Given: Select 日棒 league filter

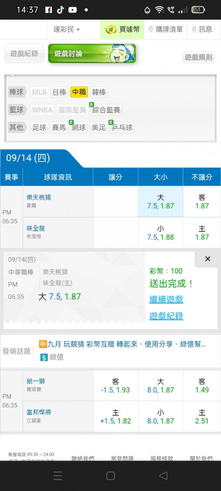Looking at the screenshot, I should [x=59, y=92].
